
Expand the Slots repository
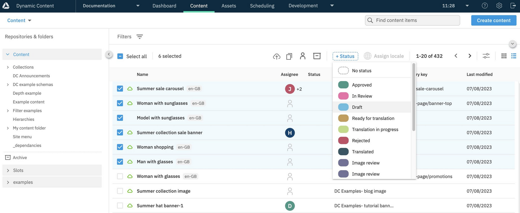pos(8,170)
